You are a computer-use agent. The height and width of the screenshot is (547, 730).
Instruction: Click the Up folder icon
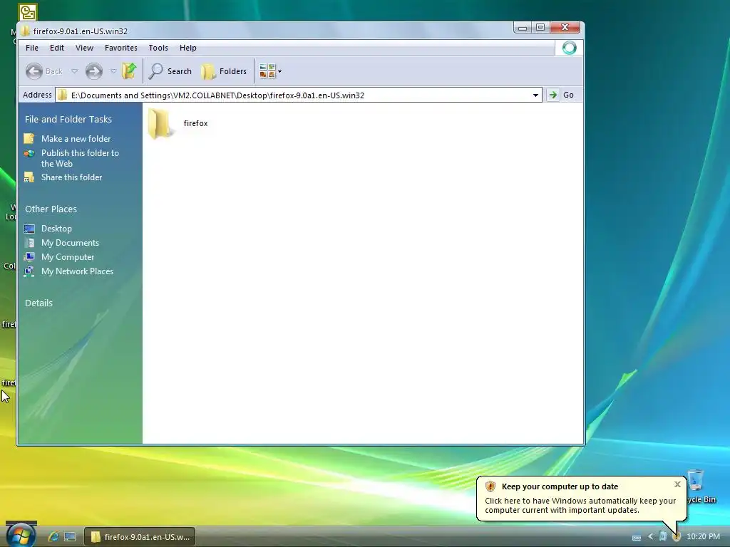(129, 71)
